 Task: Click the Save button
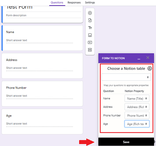pyautogui.click(x=126, y=142)
